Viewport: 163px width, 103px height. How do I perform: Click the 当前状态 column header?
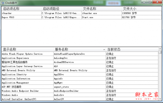tap(132, 49)
